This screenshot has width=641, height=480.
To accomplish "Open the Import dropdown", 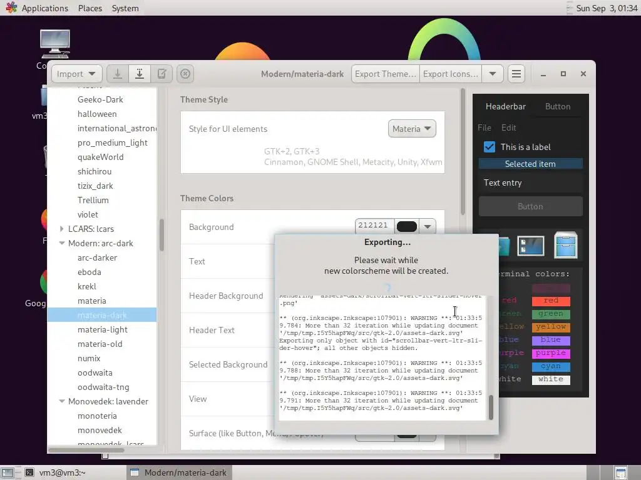I will (76, 74).
